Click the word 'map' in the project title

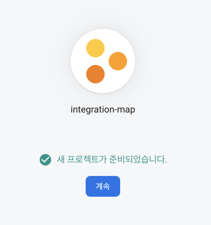[x=126, y=110]
